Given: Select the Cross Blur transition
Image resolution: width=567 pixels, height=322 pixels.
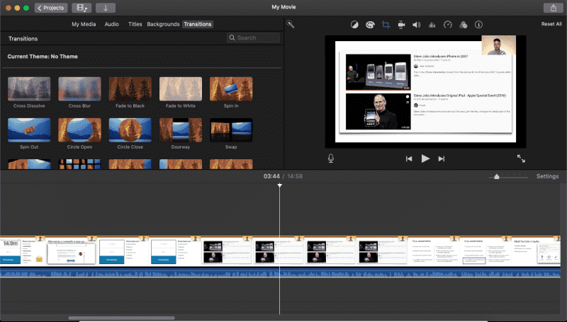Looking at the screenshot, I should click(x=79, y=88).
